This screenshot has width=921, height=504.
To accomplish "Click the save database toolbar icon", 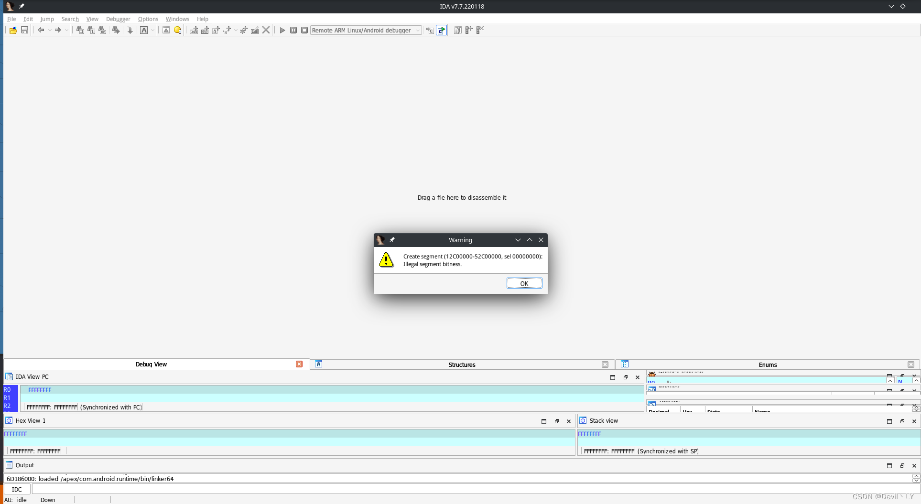I will [x=24, y=30].
